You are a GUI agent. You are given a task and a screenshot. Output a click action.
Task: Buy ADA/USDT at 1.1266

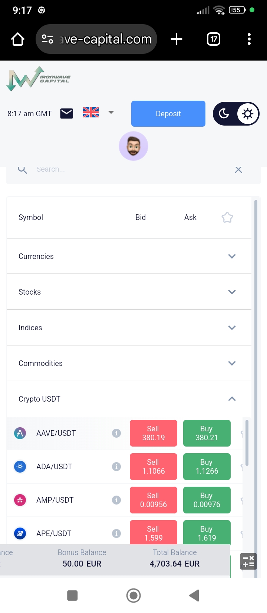click(207, 467)
